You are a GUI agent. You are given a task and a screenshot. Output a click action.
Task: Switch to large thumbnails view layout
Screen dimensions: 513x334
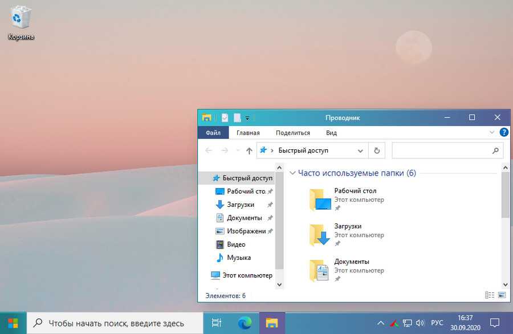[x=502, y=295]
